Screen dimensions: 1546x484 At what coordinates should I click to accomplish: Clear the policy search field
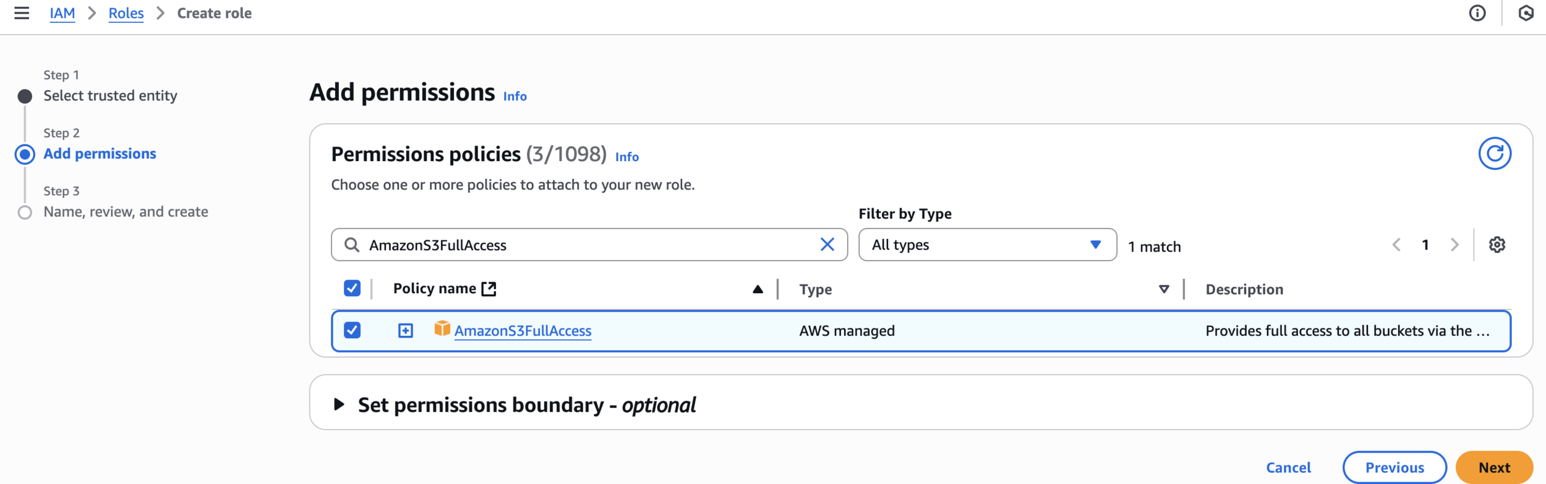tap(827, 244)
